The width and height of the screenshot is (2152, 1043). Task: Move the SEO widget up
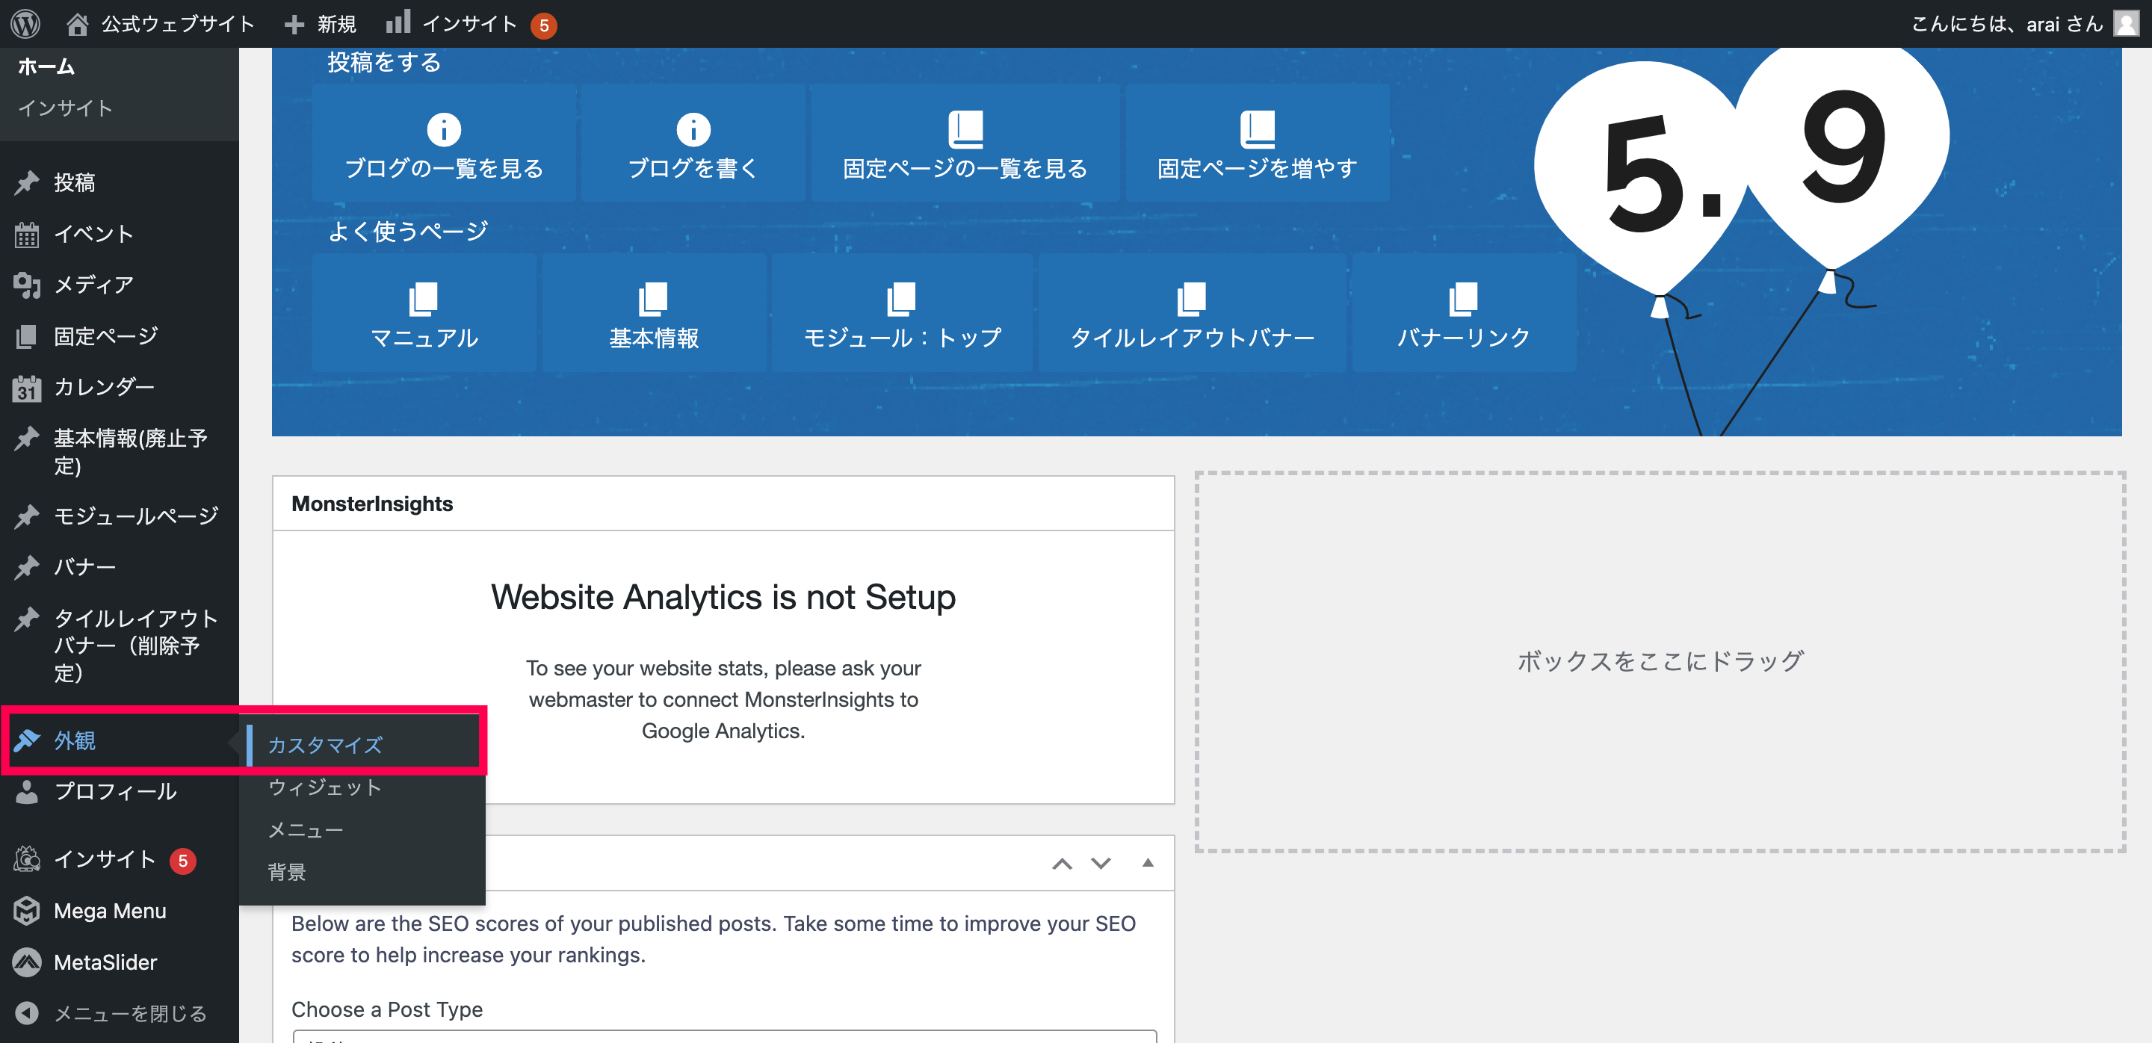point(1062,864)
